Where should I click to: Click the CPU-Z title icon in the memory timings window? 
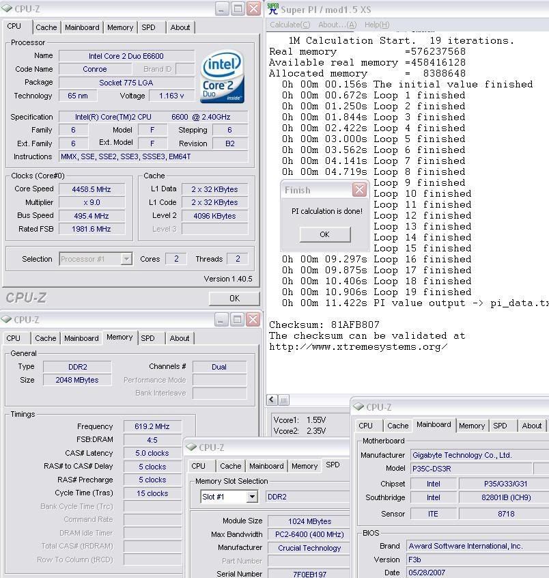(6, 319)
